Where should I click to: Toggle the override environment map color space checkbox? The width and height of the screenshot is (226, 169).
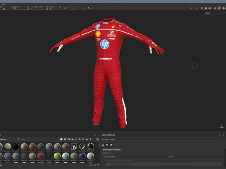point(105,160)
